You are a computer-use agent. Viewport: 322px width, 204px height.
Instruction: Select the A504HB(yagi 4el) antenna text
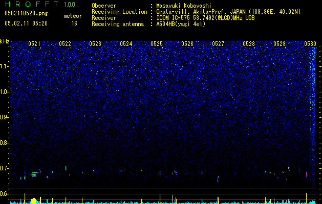coord(181,24)
